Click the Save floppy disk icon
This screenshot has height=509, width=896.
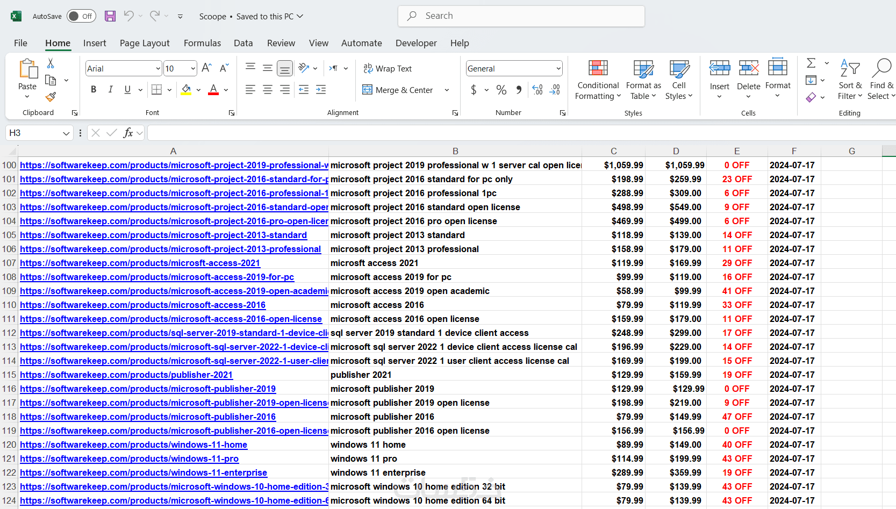pos(110,16)
